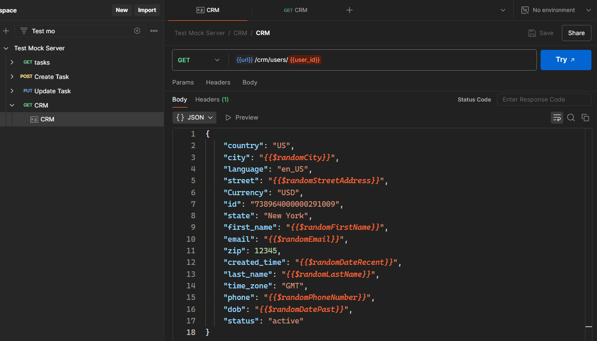Click Test Mock Server in breadcrumb

199,33
